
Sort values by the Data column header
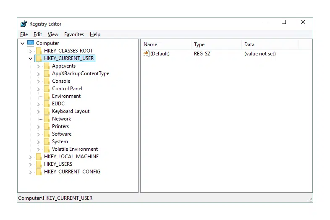[270, 45]
